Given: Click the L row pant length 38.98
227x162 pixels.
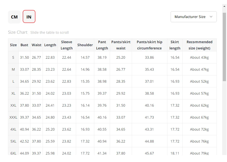Looking at the screenshot, I should tap(102, 81).
